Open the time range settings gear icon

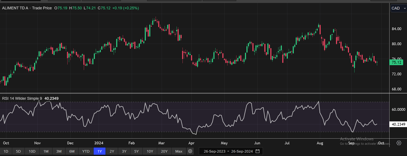pyautogui.click(x=190, y=151)
